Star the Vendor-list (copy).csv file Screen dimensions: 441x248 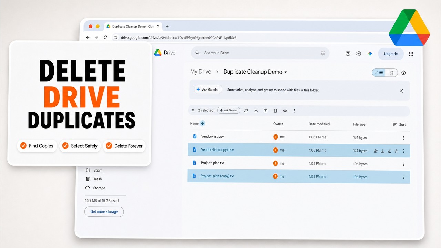point(396,151)
